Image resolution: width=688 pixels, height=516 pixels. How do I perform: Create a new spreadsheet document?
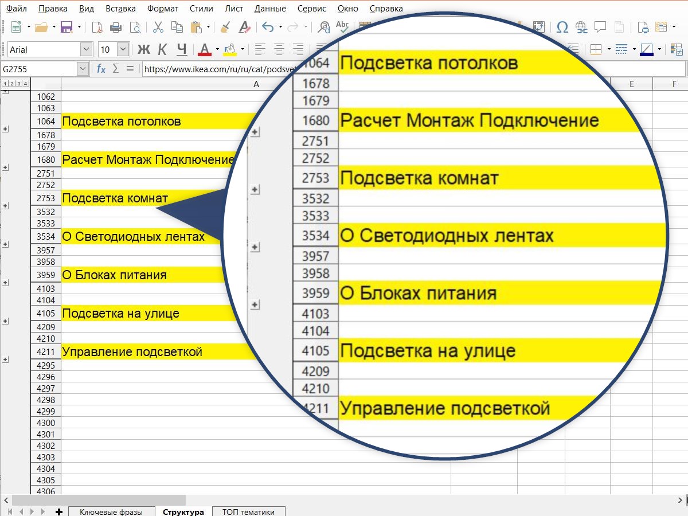pos(16,27)
